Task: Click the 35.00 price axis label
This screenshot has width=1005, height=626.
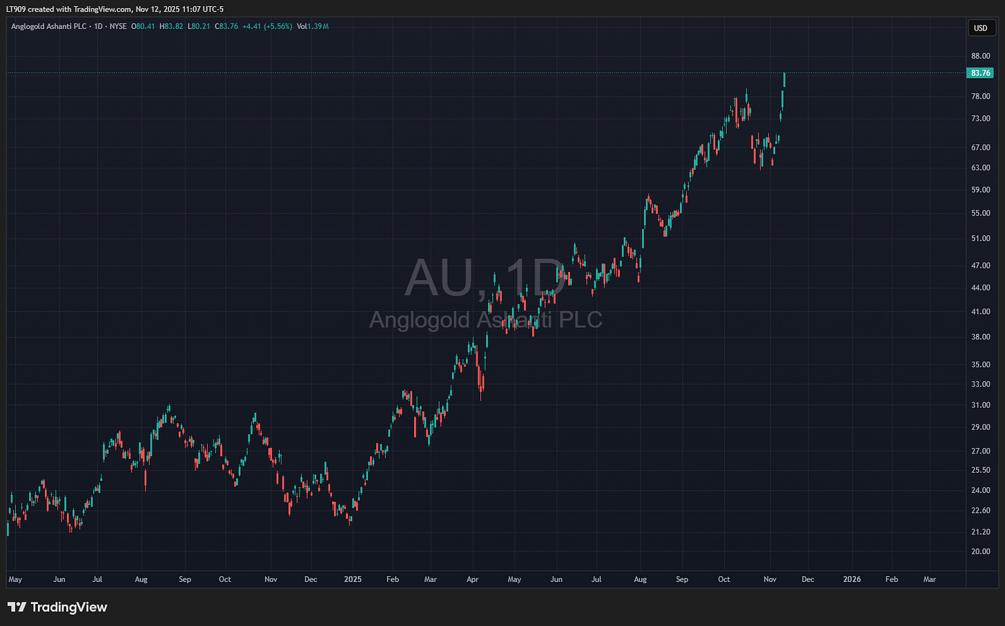Action: (980, 364)
